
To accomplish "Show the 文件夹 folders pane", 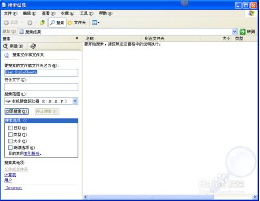I will (77, 23).
